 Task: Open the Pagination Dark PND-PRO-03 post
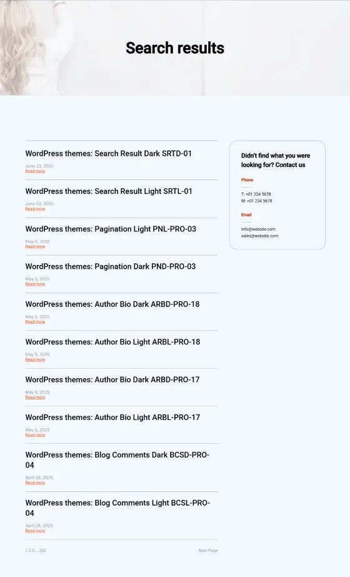pyautogui.click(x=111, y=266)
